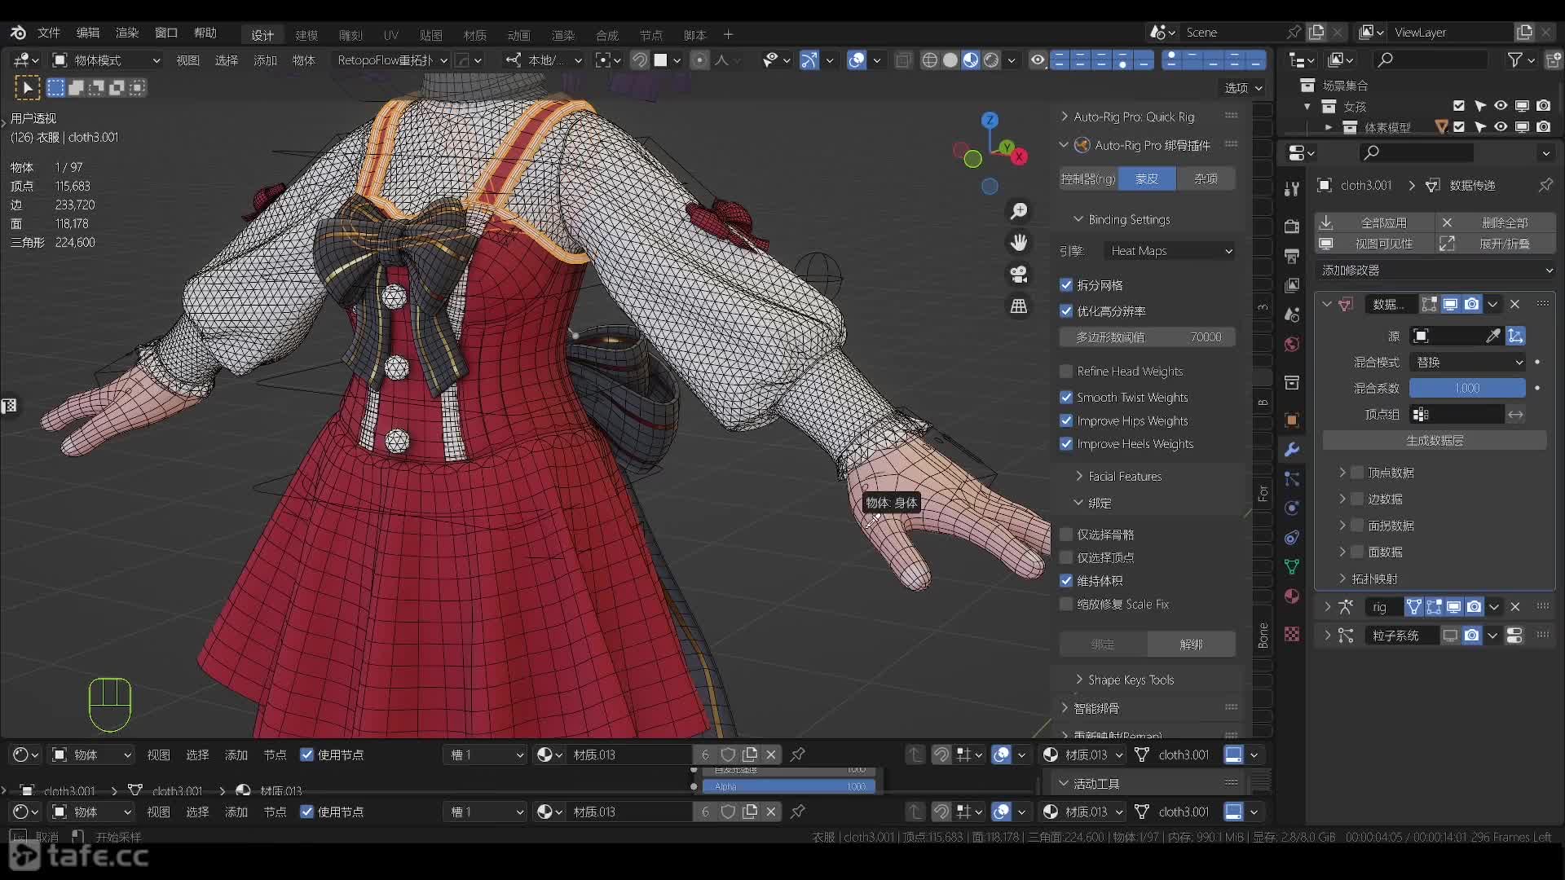This screenshot has height=880, width=1565.
Task: Select wireframe viewport shading
Action: (x=929, y=60)
